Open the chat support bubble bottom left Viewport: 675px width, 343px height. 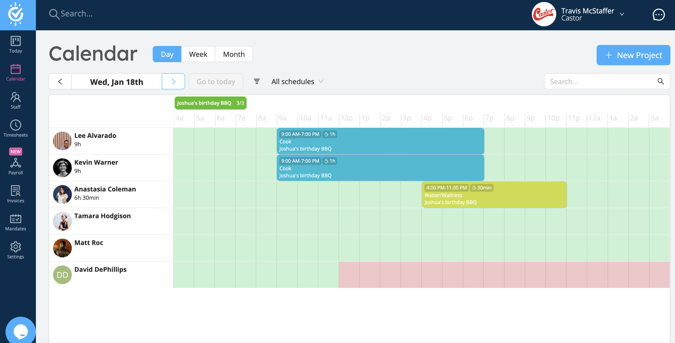click(21, 330)
